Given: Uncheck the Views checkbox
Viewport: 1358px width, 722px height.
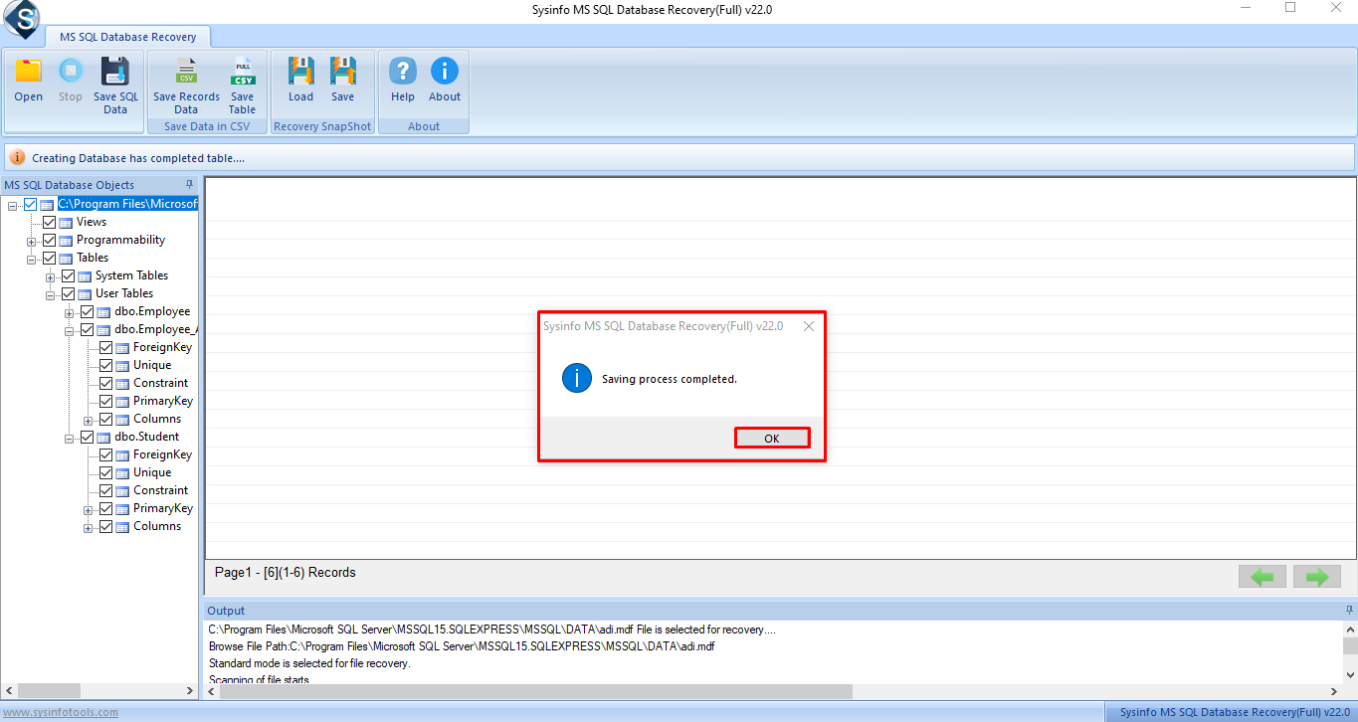Looking at the screenshot, I should coord(49,222).
